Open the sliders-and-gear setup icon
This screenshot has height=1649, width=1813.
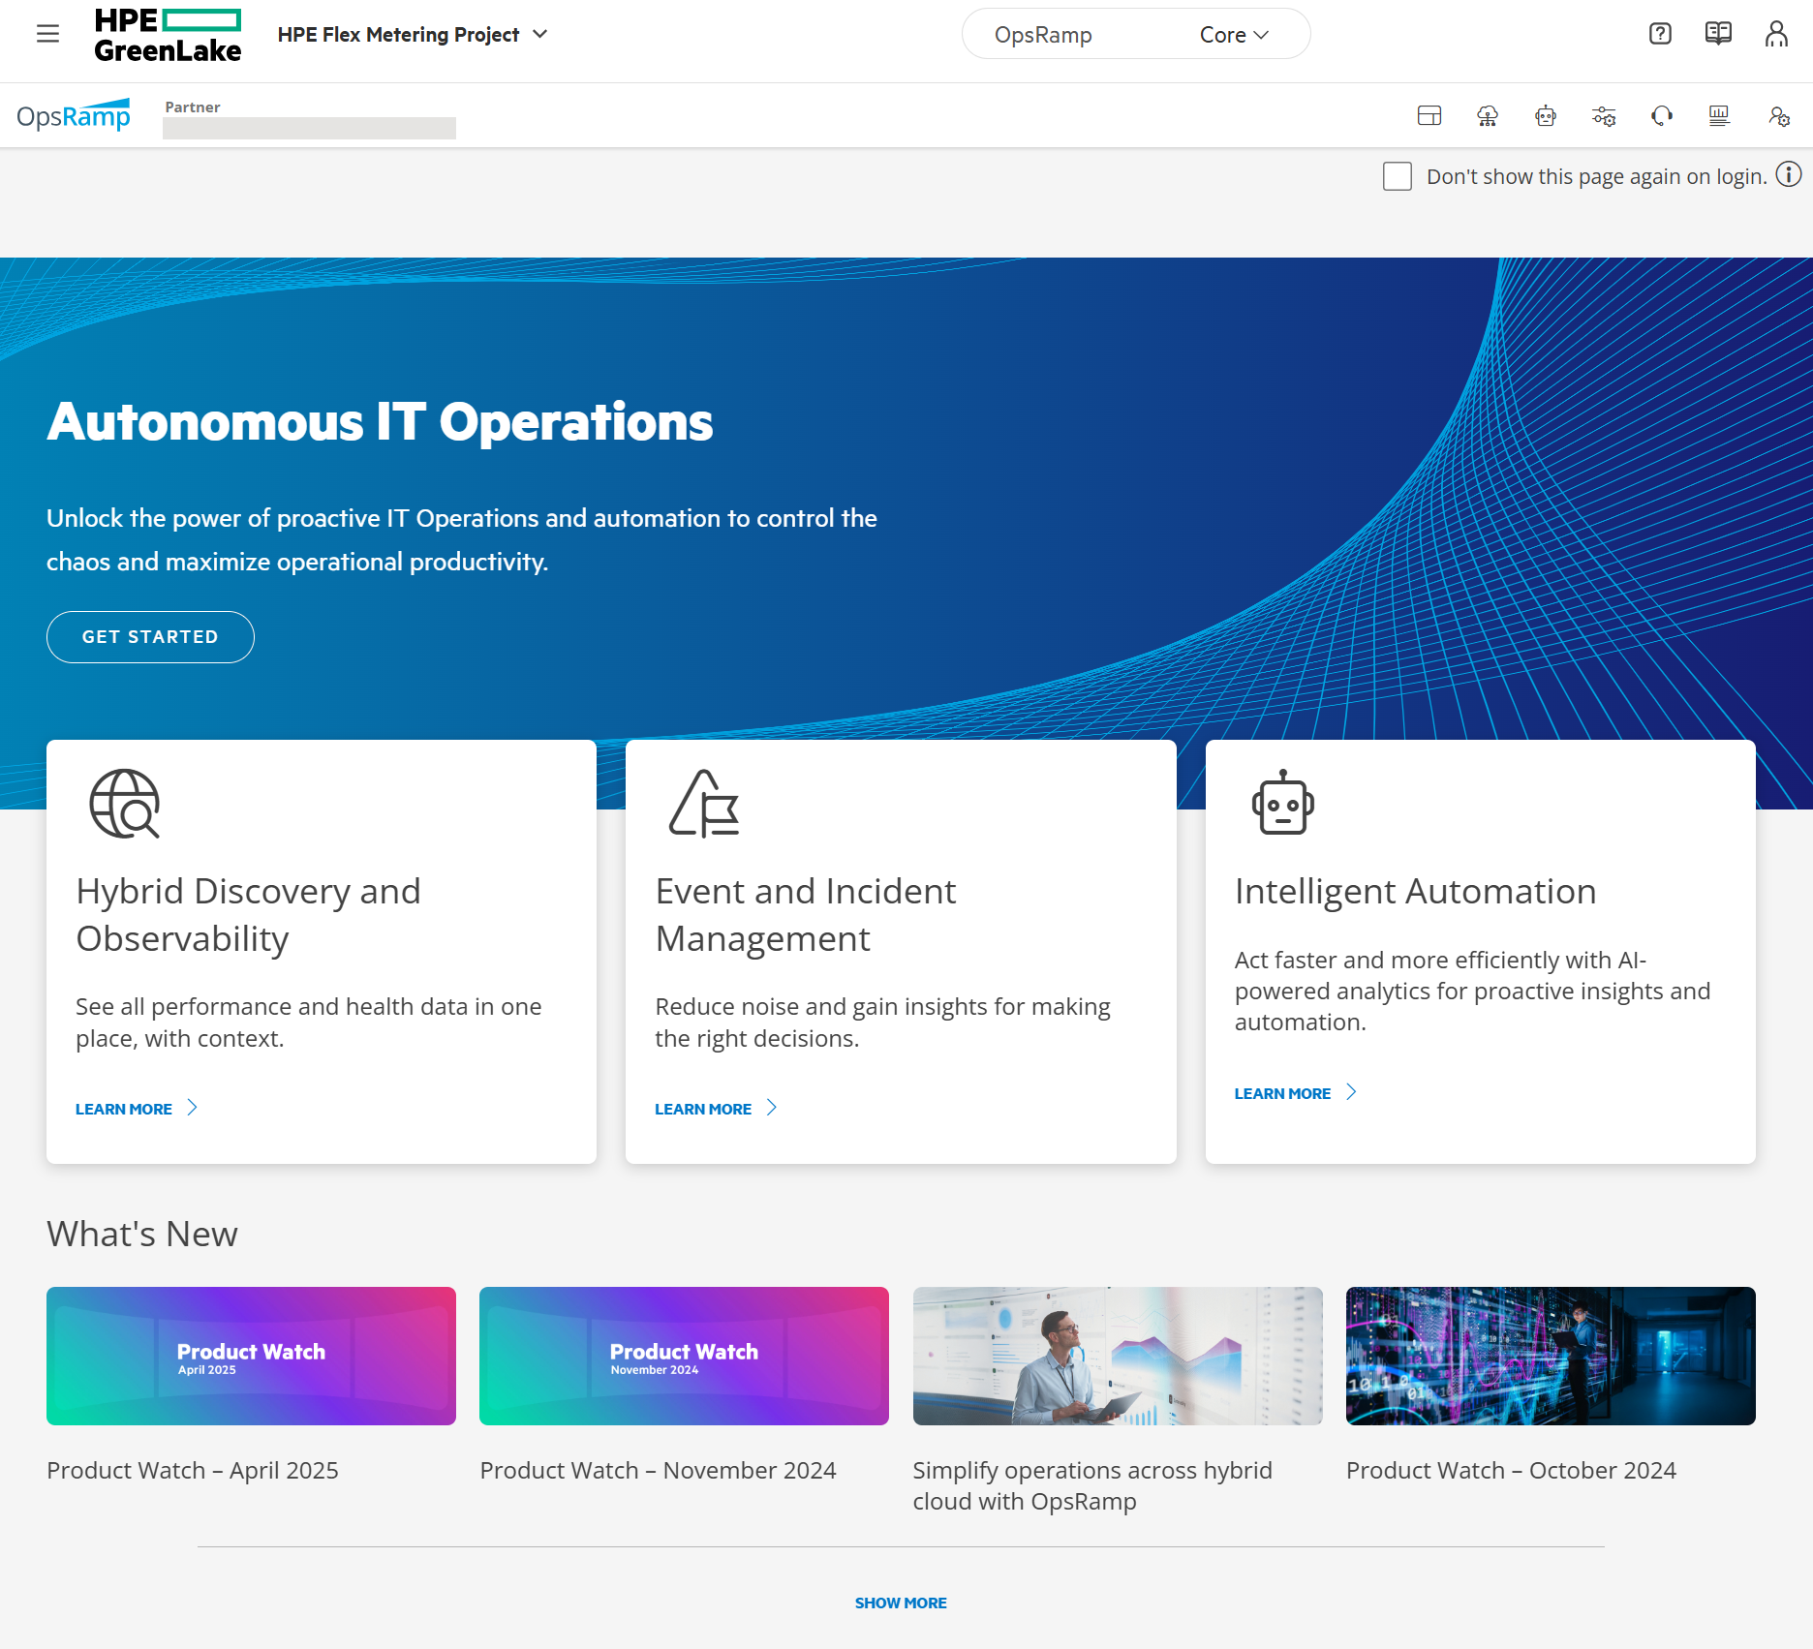1604,116
